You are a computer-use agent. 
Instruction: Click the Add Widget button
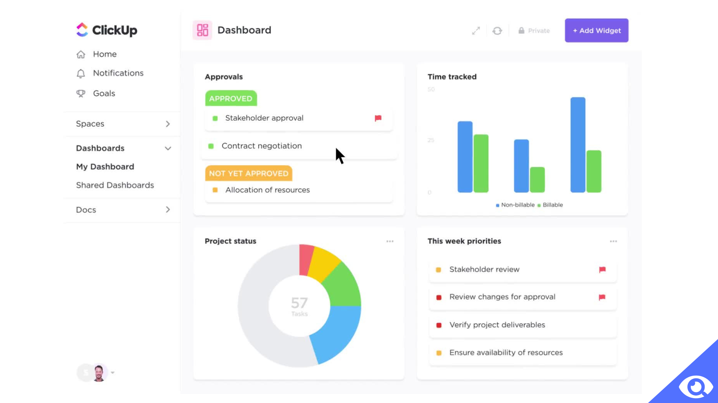tap(597, 30)
